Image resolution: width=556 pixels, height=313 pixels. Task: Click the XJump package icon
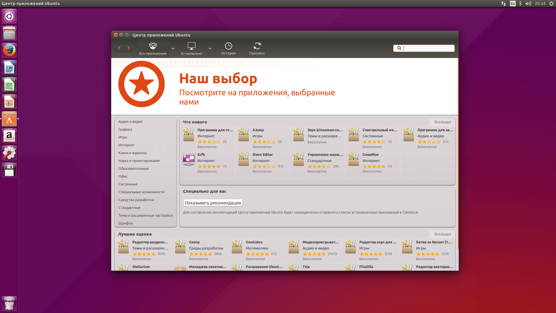244,135
